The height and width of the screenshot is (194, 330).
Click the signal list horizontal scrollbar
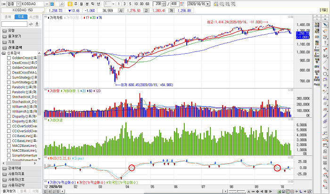point(19,163)
